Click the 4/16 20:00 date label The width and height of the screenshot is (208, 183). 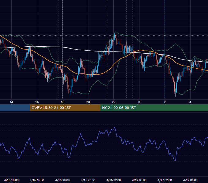(88, 180)
